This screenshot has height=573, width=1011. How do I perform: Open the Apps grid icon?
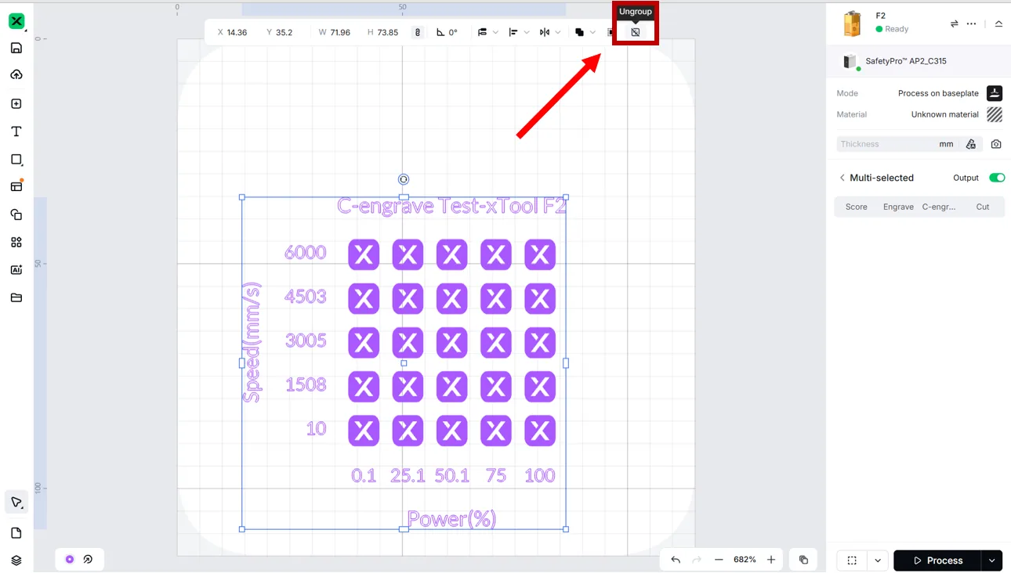point(16,242)
